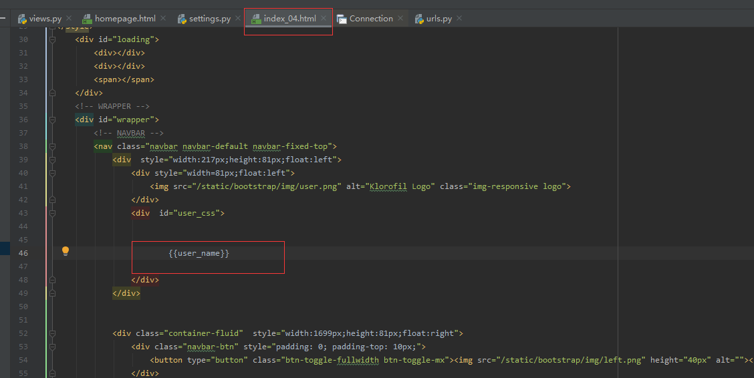This screenshot has height=378, width=754.
Task: Collapse the nav element fold on line 38
Action: (x=52, y=146)
